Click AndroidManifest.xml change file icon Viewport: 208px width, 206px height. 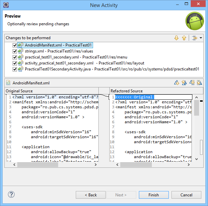(x=21, y=45)
